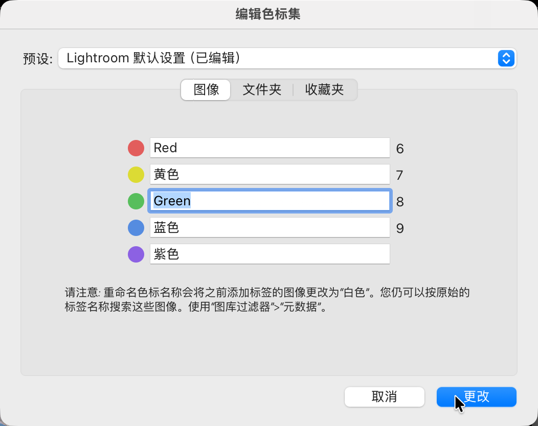Click the red color label circle
Screen dimensions: 538x426
[136, 148]
